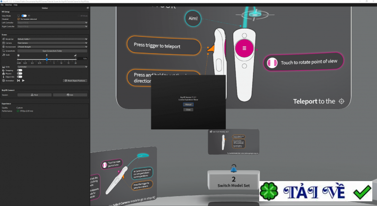
Task: Click the Join session button
Action: 70,95
